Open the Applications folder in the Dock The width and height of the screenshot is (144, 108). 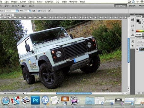click(x=90, y=100)
